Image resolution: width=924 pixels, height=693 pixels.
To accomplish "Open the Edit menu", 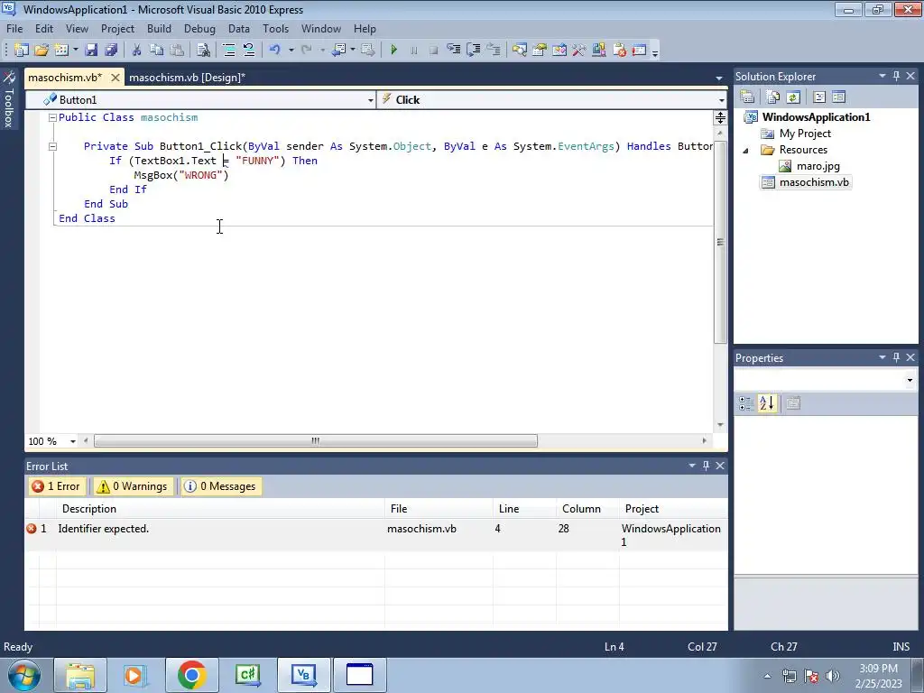I will coord(44,28).
